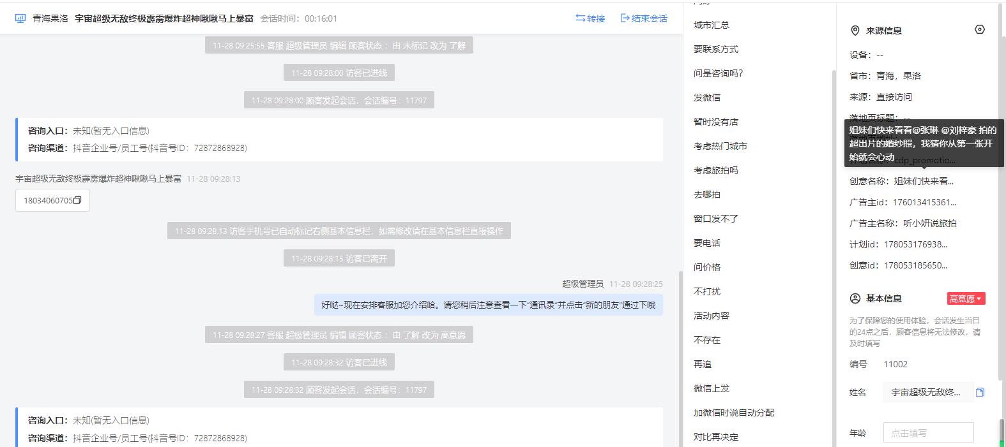Select the quick reply 问价格
Viewport: 1006px width, 447px height.
[x=707, y=267]
